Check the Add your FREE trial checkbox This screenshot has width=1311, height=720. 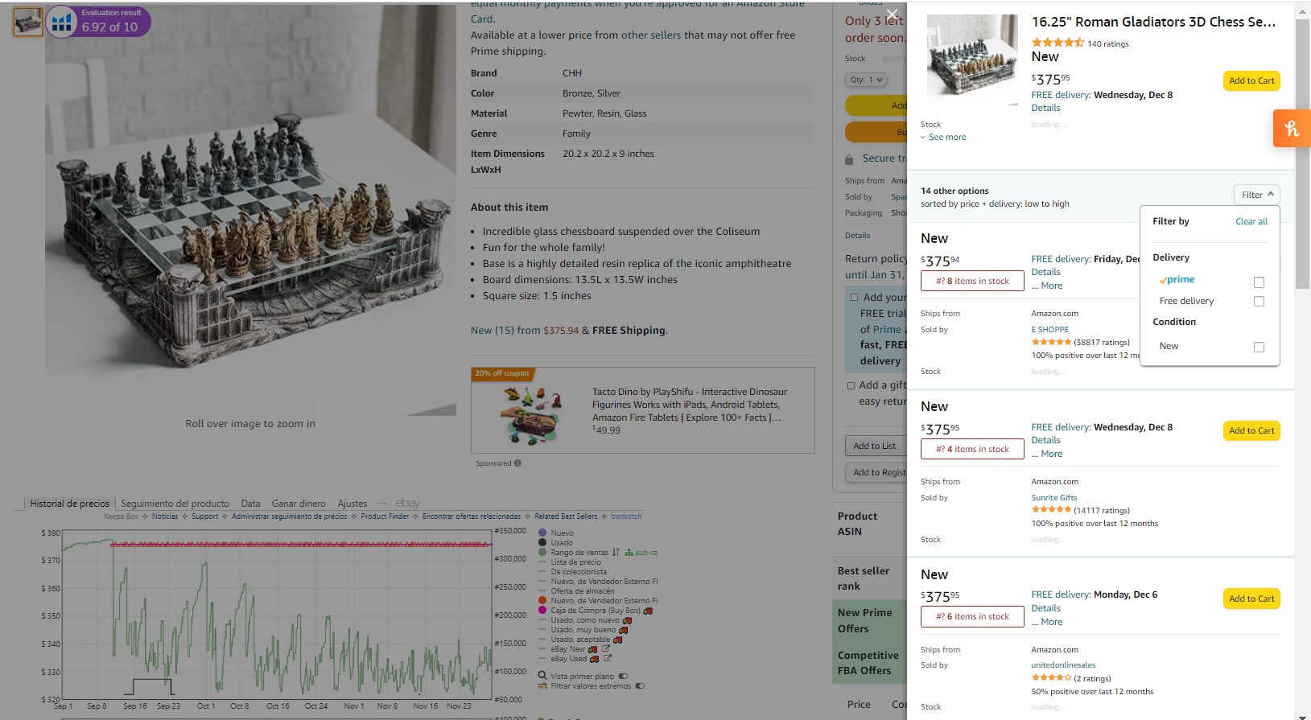854,298
